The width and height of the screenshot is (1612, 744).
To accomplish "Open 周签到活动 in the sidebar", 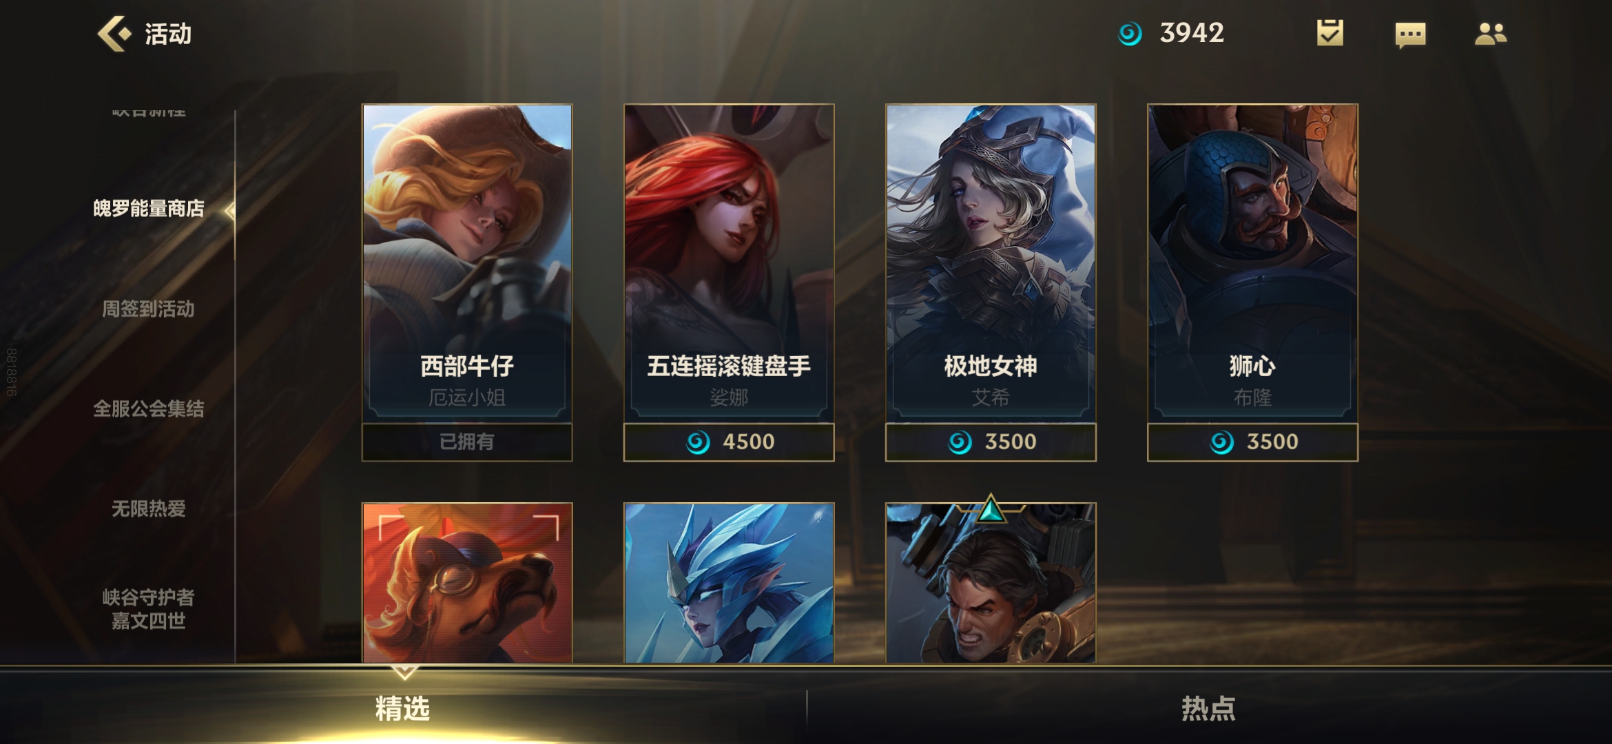I will coord(148,309).
